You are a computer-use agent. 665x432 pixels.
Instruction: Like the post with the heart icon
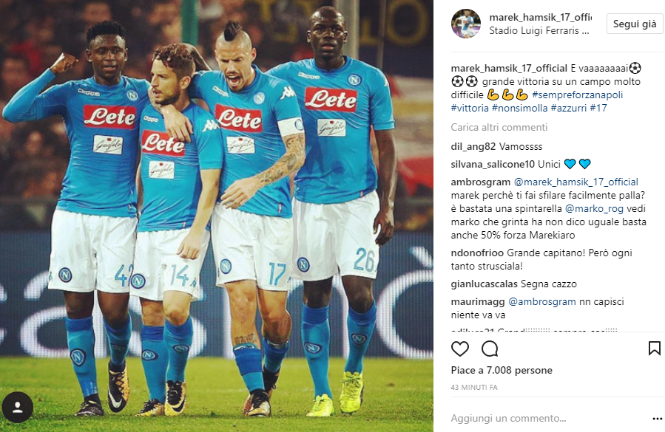(460, 349)
